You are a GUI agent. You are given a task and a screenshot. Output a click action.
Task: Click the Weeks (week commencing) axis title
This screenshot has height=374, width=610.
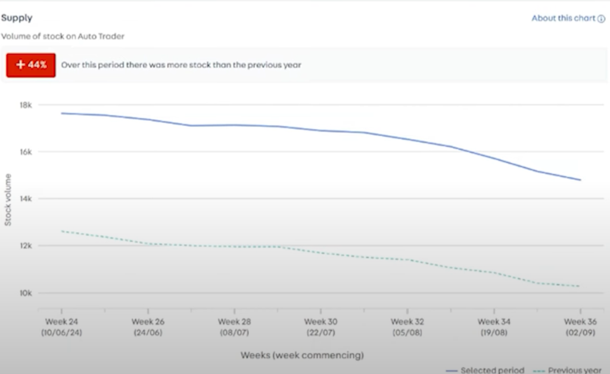pos(302,355)
